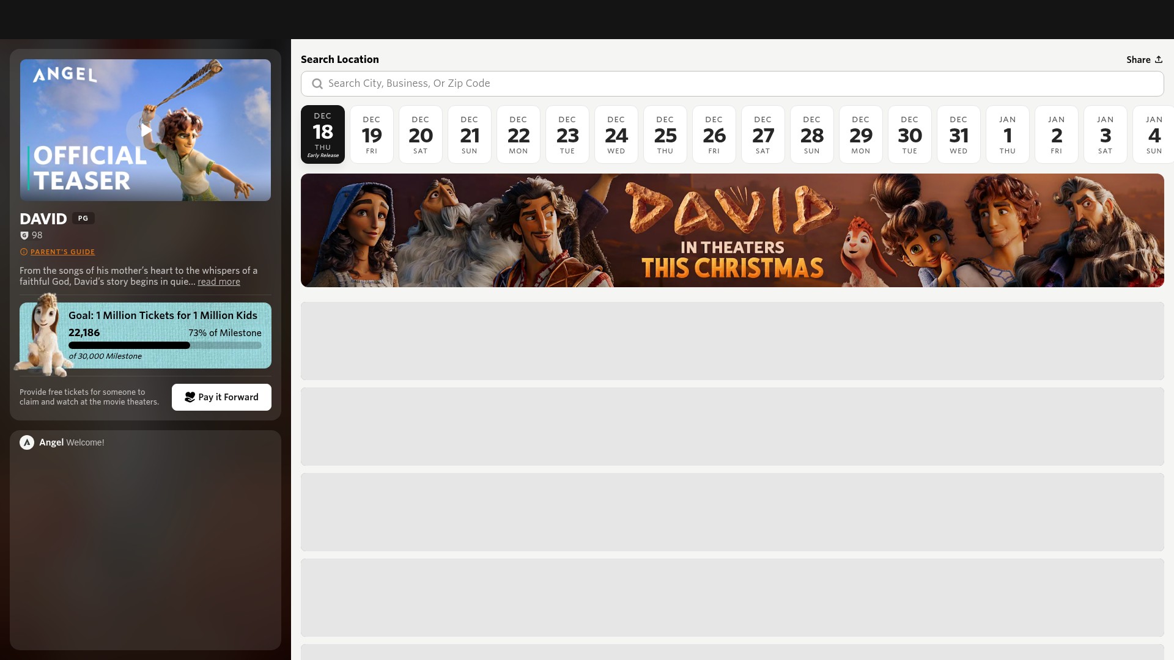
Task: Select the Dec 23 Tue date
Action: coord(567,134)
